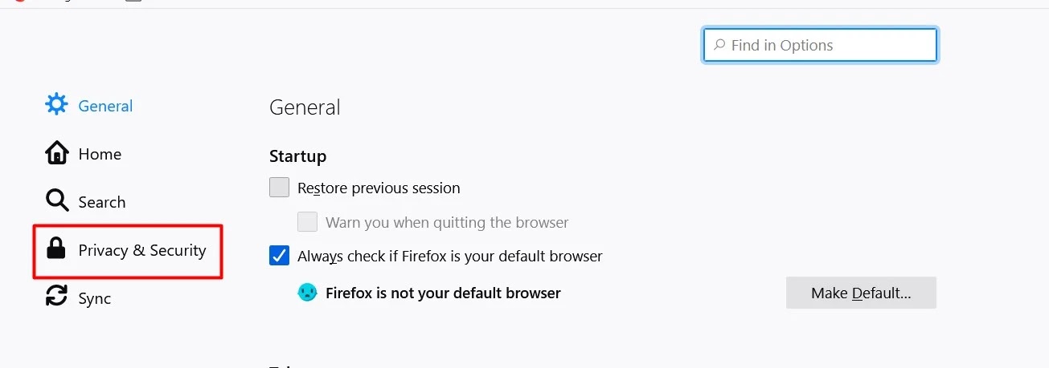
Task: Uncheck the Always check default browser checkbox
Action: pyautogui.click(x=279, y=256)
